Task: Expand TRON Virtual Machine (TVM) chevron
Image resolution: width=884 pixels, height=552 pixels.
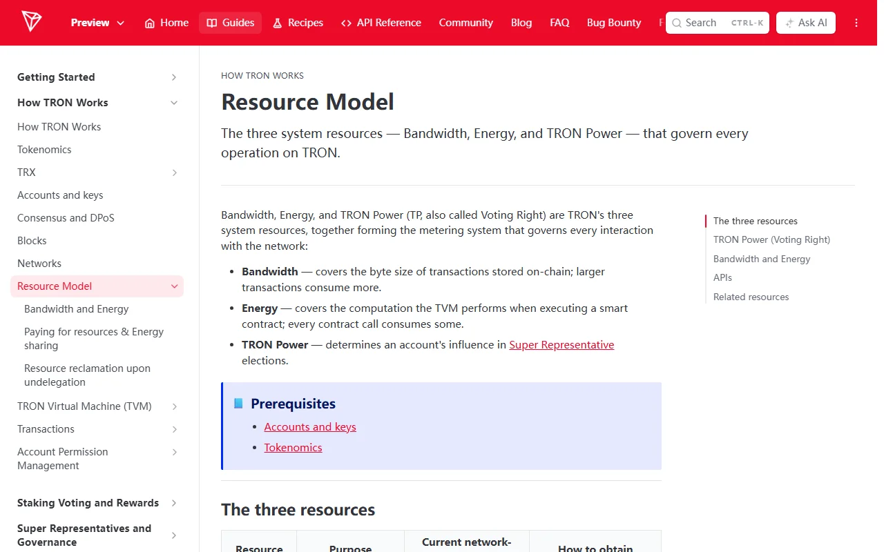Action: coord(175,406)
